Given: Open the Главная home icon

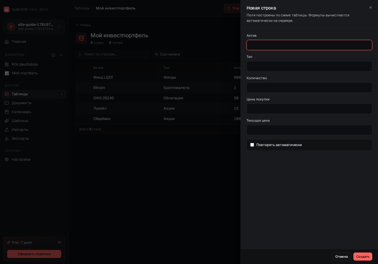Looking at the screenshot, I should coord(7,42).
